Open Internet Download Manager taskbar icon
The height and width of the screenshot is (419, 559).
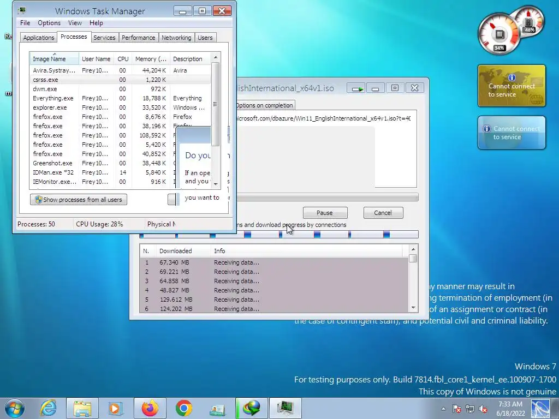coord(251,408)
